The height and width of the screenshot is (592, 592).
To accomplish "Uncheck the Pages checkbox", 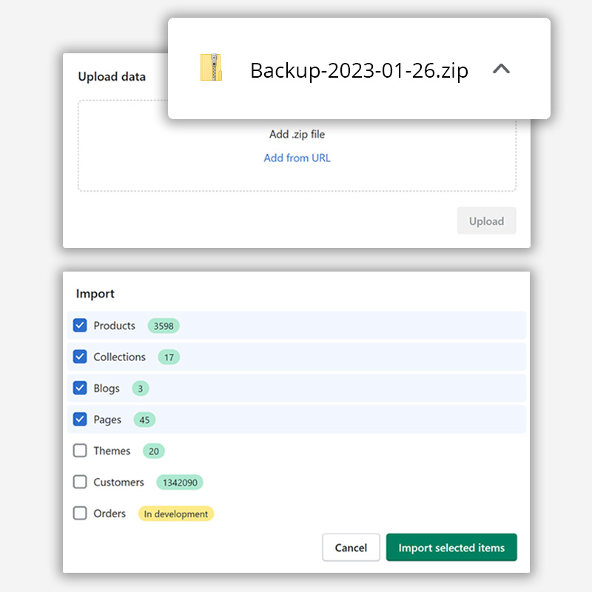I will click(80, 420).
